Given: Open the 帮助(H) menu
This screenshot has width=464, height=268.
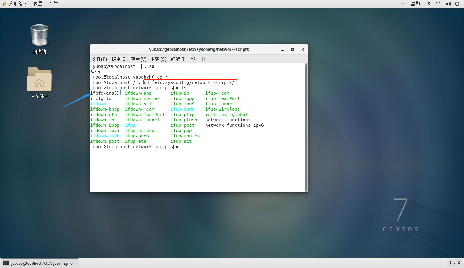Looking at the screenshot, I should pyautogui.click(x=199, y=59).
